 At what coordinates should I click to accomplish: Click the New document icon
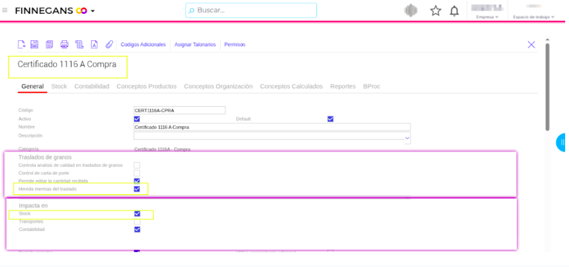tap(22, 44)
